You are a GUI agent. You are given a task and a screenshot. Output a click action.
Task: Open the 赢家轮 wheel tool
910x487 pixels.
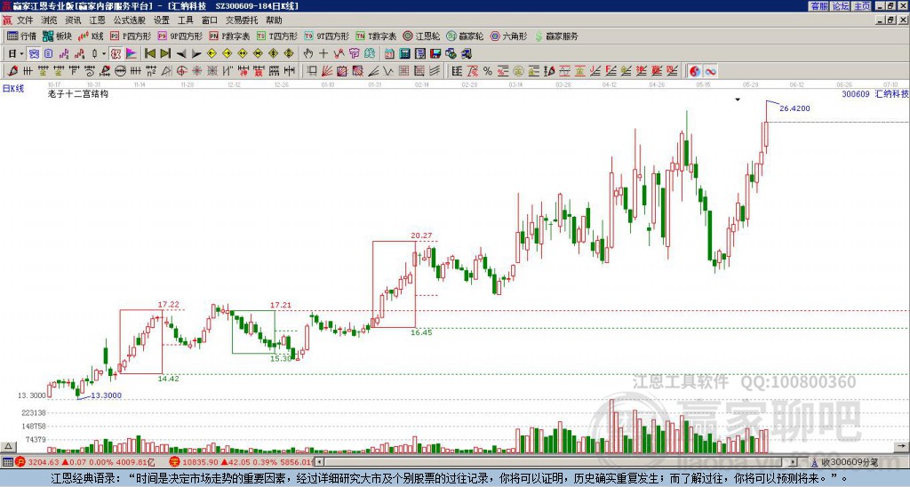click(465, 36)
